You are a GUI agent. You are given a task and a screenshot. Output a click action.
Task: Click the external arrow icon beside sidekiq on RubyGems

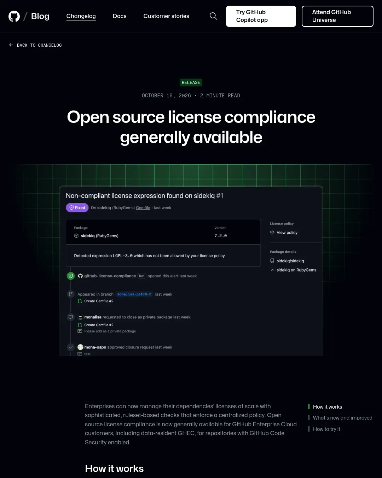272,270
